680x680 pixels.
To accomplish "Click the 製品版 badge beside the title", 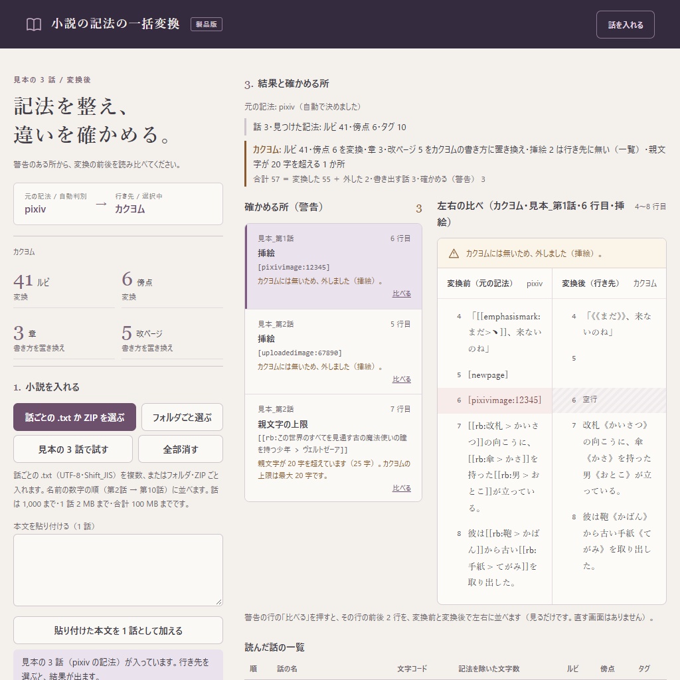I will point(207,25).
